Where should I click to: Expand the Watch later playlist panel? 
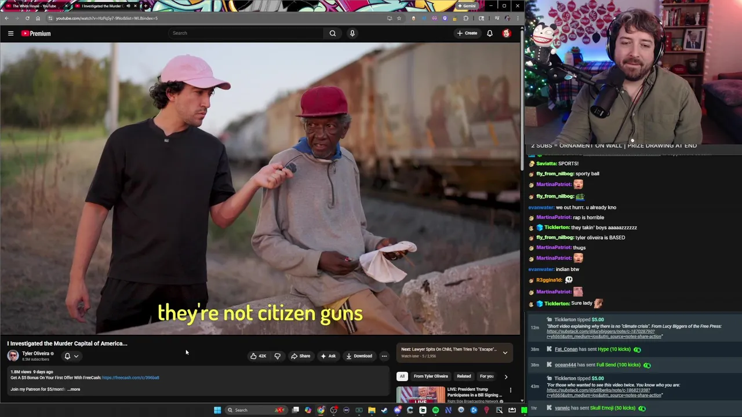tap(505, 353)
